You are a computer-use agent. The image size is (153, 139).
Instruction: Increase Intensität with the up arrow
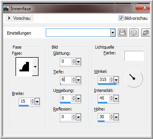click(x=111, y=97)
